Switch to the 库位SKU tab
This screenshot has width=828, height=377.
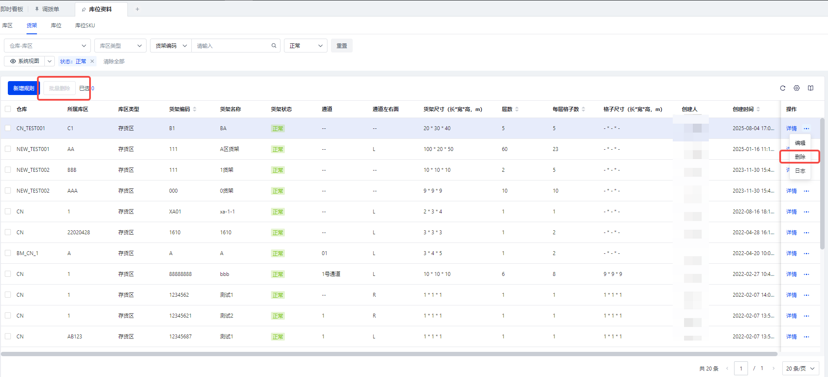coord(85,26)
